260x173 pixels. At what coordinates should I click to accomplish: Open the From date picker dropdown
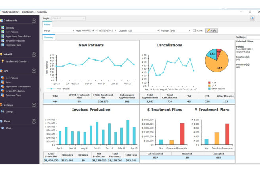coord(96,30)
